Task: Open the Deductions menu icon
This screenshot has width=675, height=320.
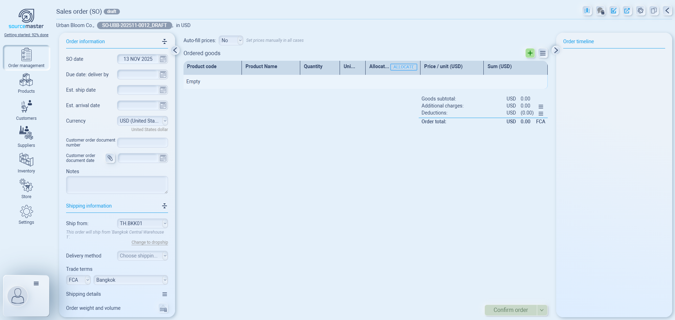Action: pos(541,113)
